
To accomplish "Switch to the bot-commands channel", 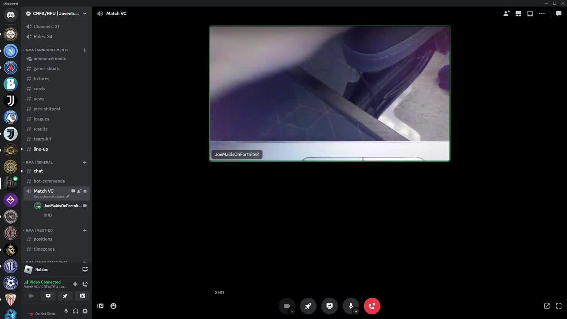I will point(49,181).
